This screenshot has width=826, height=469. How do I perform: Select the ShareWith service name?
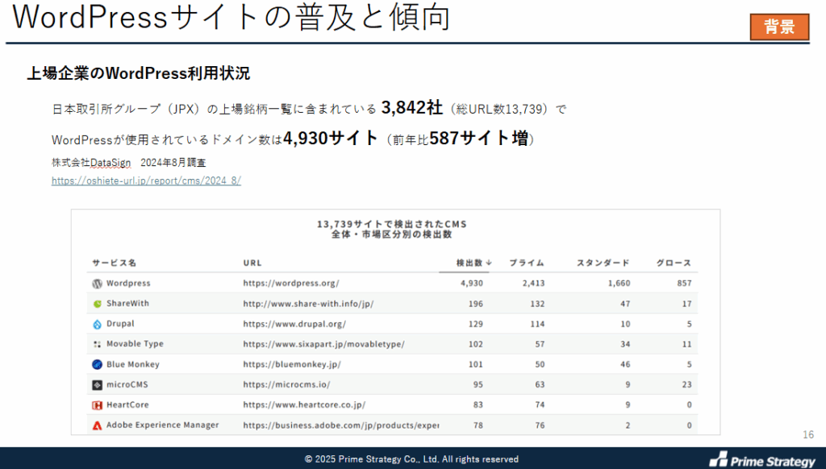pos(127,303)
